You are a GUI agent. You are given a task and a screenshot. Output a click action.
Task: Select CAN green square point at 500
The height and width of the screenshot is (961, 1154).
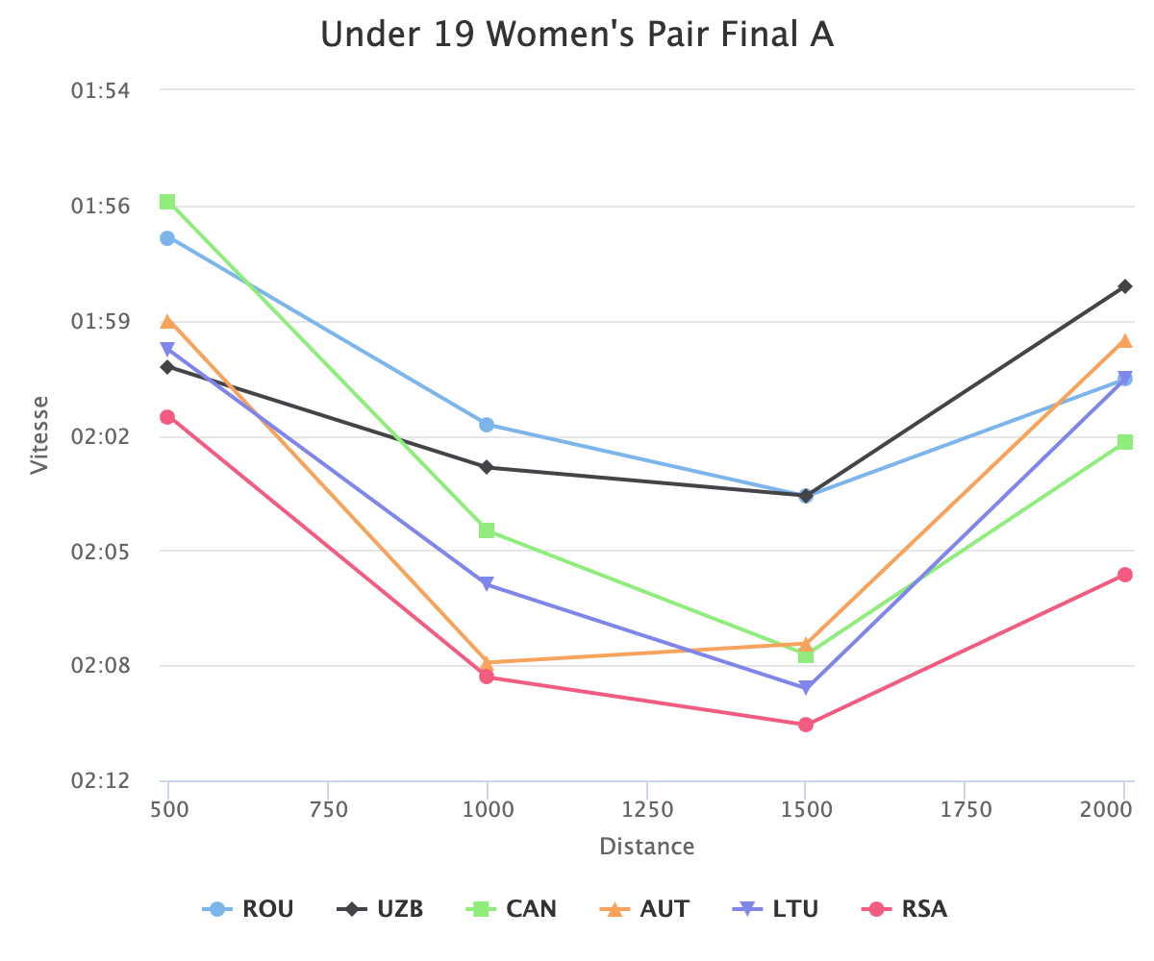(x=167, y=202)
